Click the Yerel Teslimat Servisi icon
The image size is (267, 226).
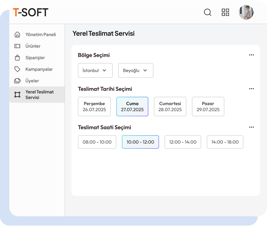pyautogui.click(x=17, y=94)
